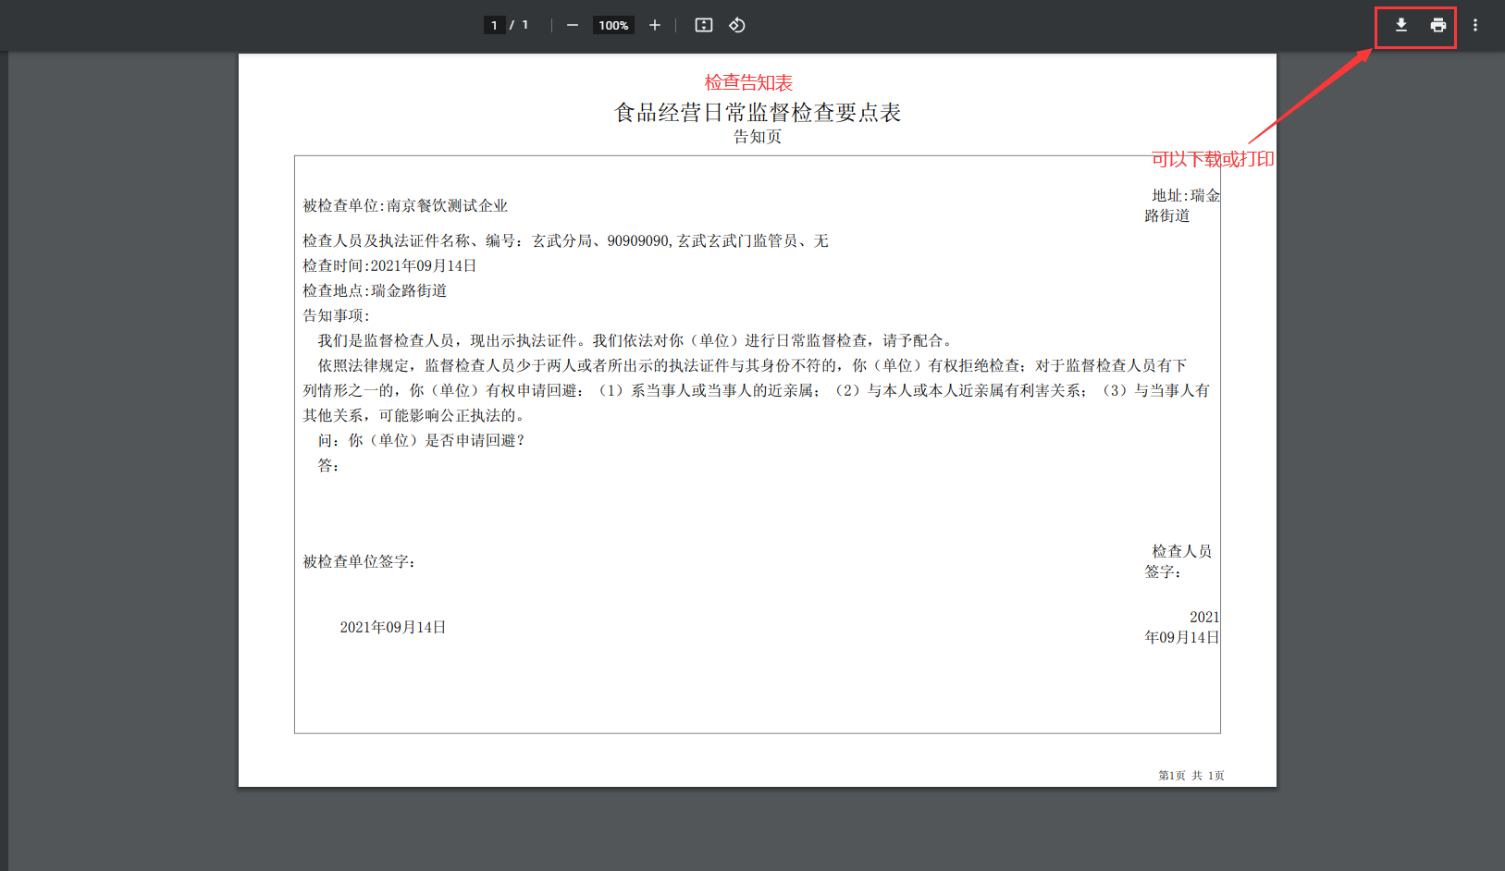Zoom out of the document
1505x871 pixels.
pyautogui.click(x=573, y=25)
